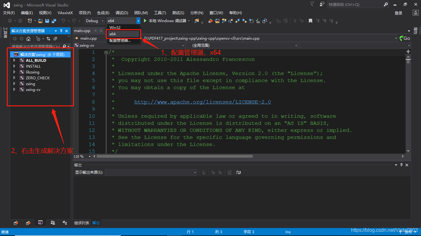
Task: Click the Save file icon
Action: [47, 21]
